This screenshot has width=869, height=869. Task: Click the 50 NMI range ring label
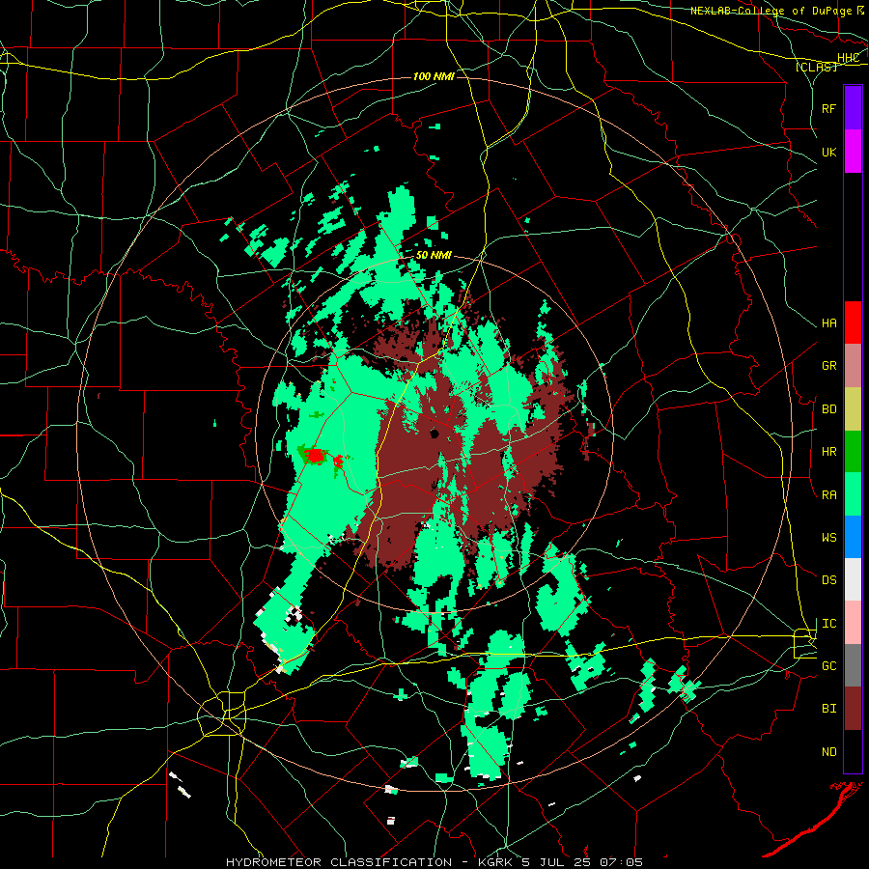434,255
